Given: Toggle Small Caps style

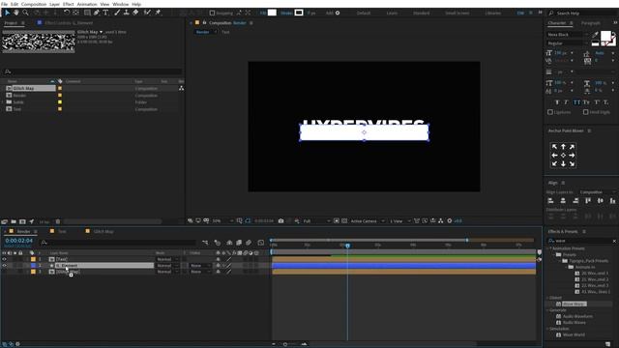Looking at the screenshot, I should 586,102.
